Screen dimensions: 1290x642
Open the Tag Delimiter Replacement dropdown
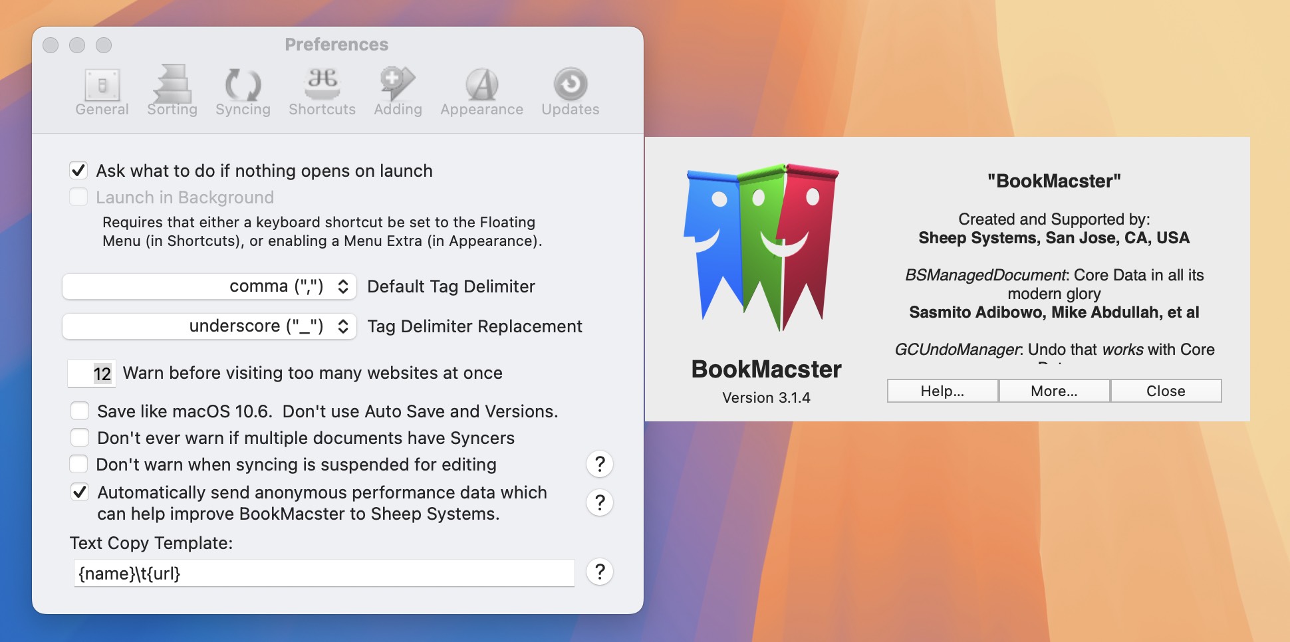(209, 326)
